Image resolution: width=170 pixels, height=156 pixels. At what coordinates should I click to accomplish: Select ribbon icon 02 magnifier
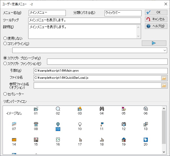pyautogui.click(x=58, y=111)
